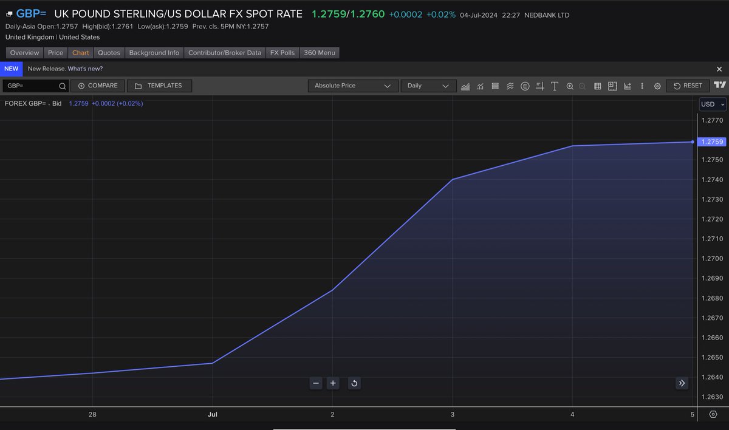Click the chart export icon with arrow
This screenshot has width=729, height=430.
click(628, 86)
